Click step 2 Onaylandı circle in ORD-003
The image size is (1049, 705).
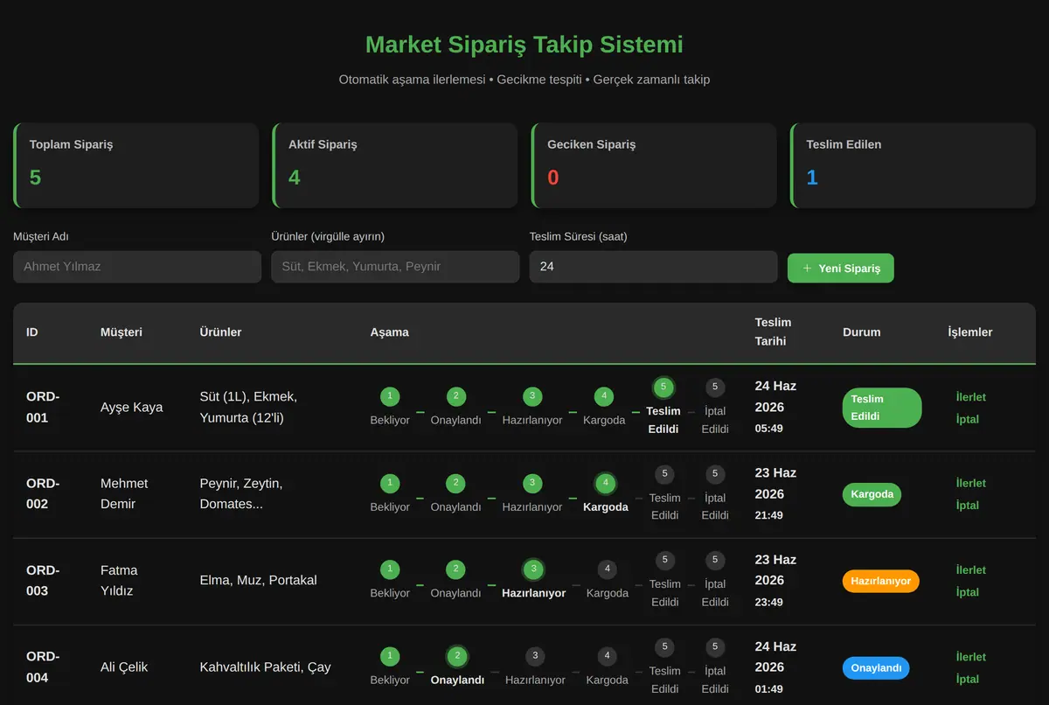click(455, 569)
